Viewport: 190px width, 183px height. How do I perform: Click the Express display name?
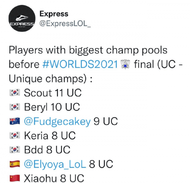click(54, 14)
